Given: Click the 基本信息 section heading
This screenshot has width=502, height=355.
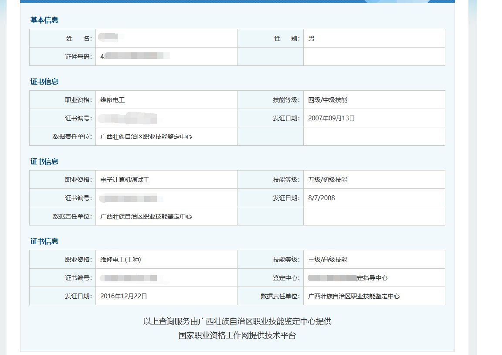Looking at the screenshot, I should pyautogui.click(x=44, y=20).
